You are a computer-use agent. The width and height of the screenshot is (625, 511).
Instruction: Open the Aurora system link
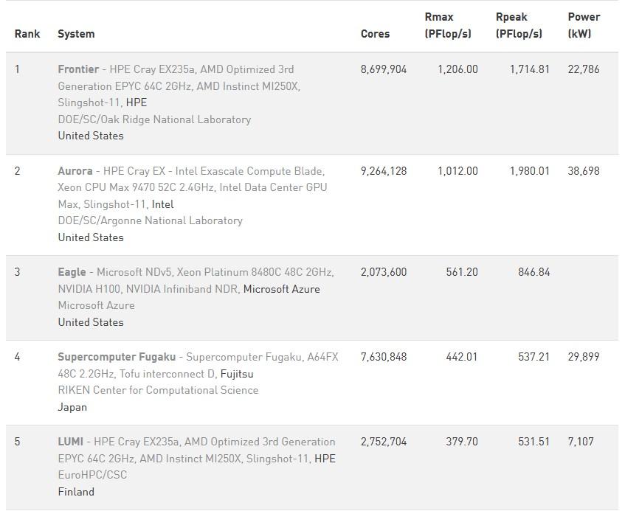[75, 171]
